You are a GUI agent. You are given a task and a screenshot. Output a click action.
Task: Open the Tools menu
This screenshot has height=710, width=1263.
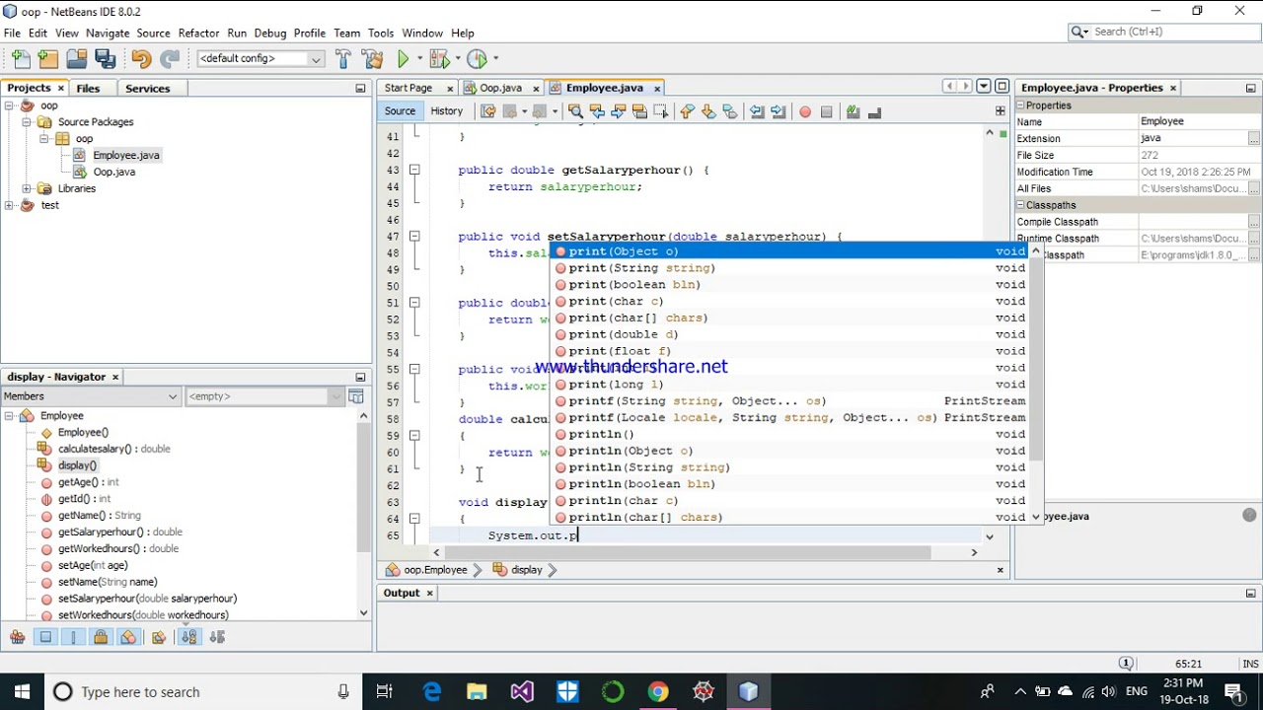(x=381, y=33)
